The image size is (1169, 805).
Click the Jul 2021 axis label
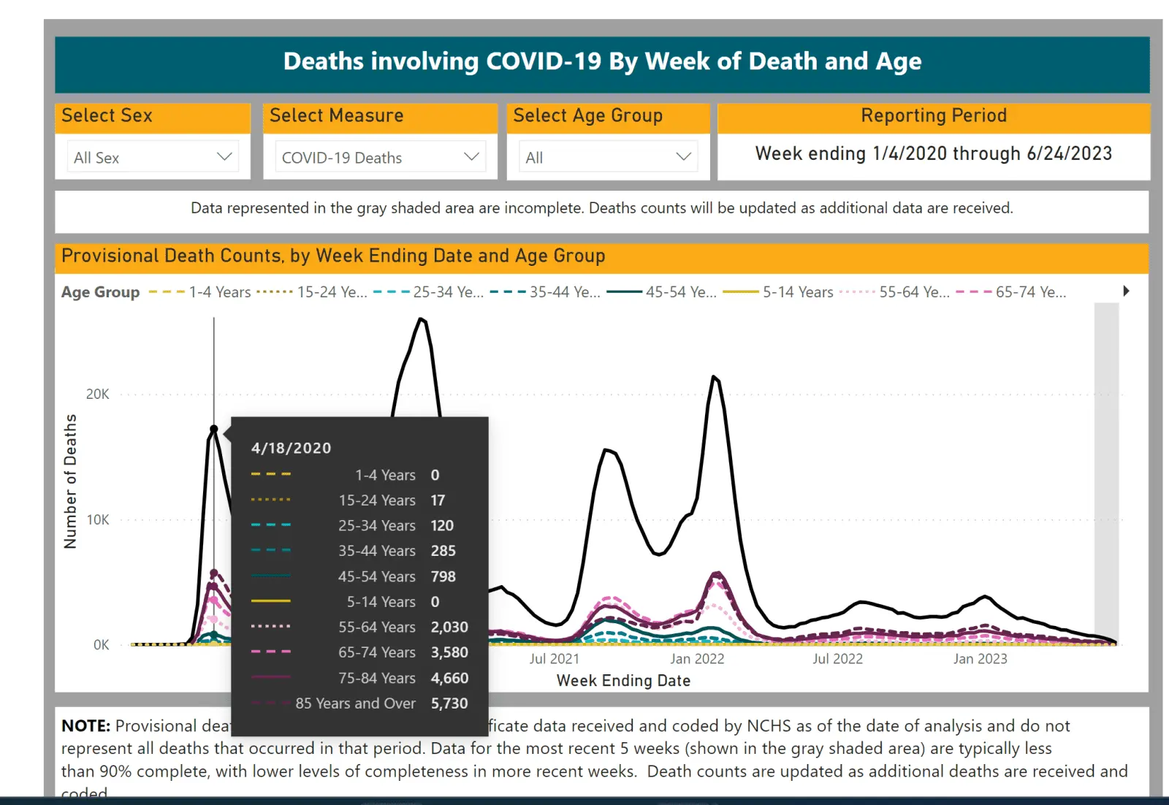click(x=554, y=659)
